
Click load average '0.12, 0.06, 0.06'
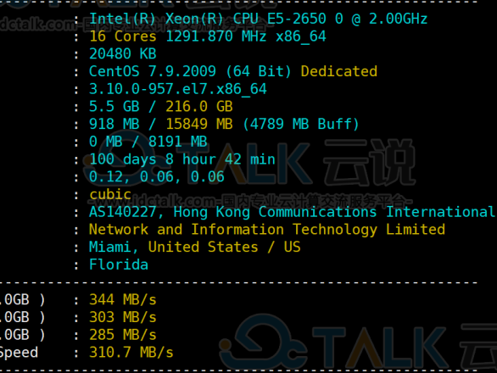(157, 177)
